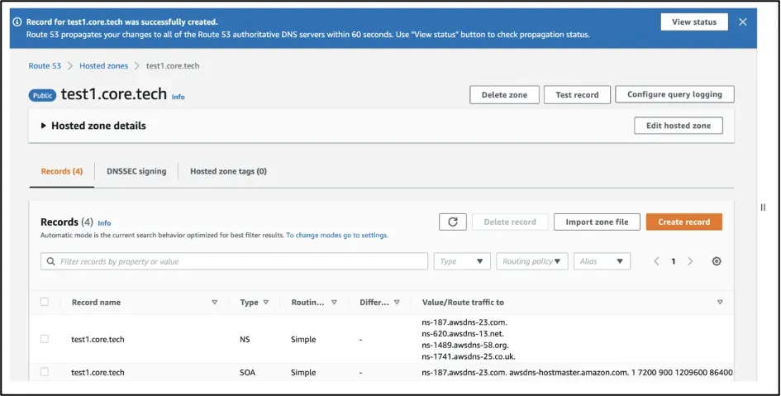Click the filter records search field
The image size is (781, 396).
[234, 261]
